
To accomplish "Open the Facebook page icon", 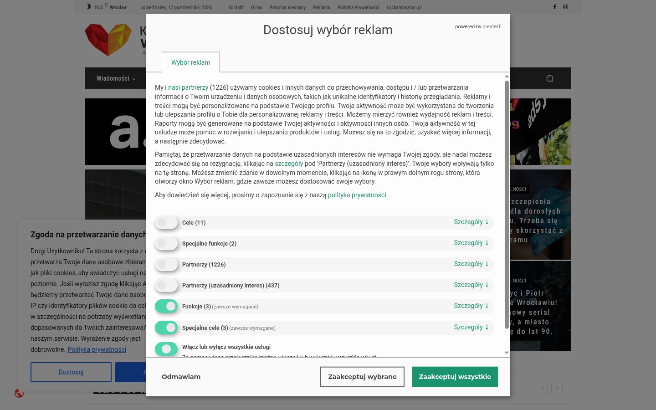I will pyautogui.click(x=554, y=7).
